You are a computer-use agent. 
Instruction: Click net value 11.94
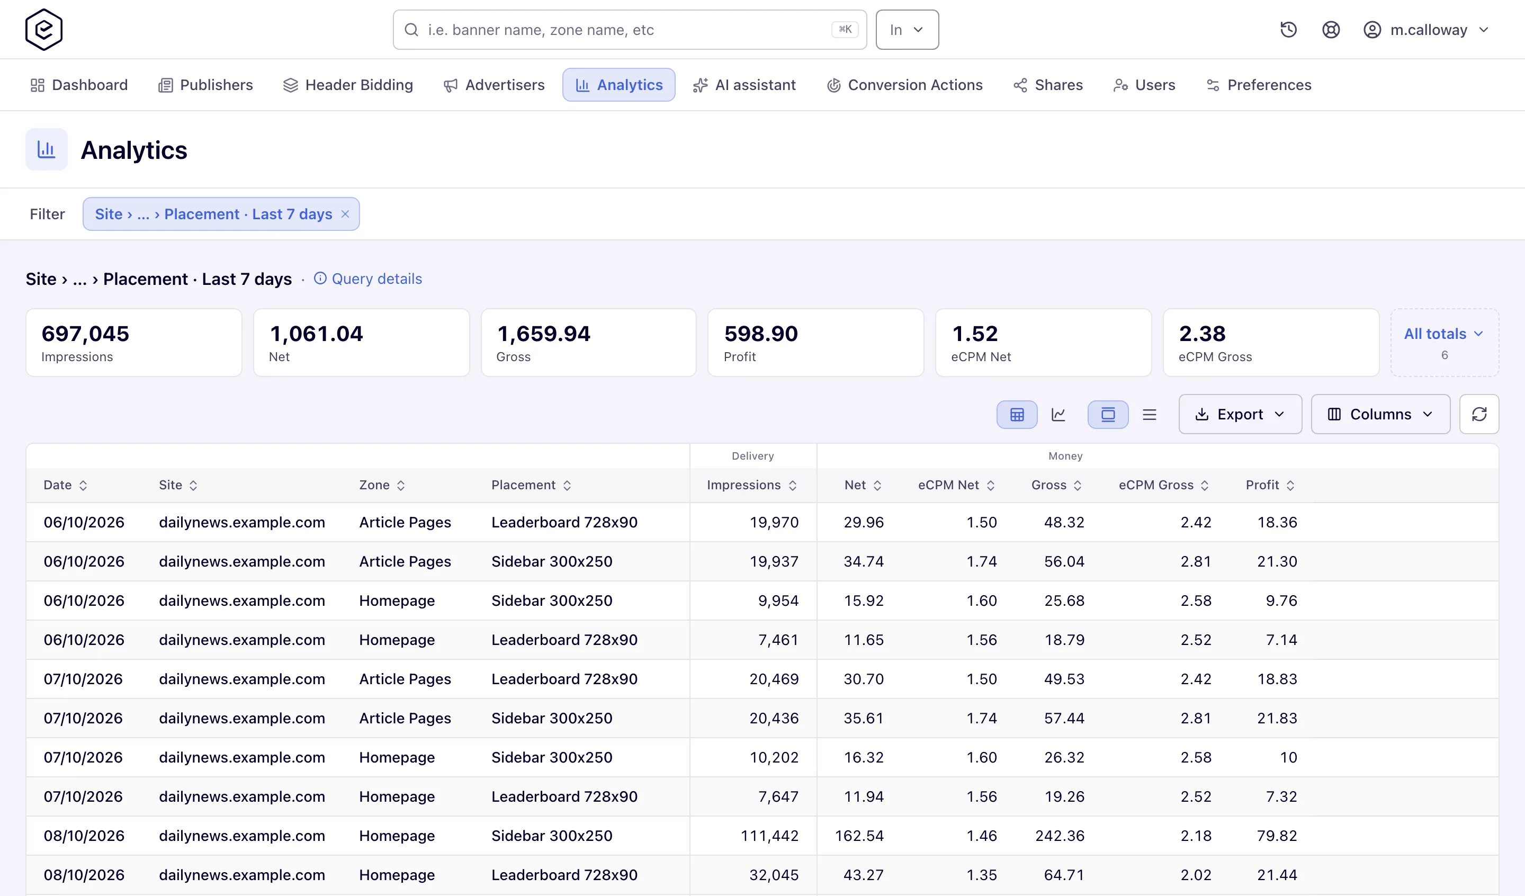pyautogui.click(x=864, y=797)
